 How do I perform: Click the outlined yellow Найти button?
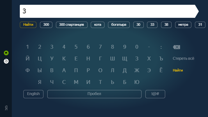[x=28, y=25]
